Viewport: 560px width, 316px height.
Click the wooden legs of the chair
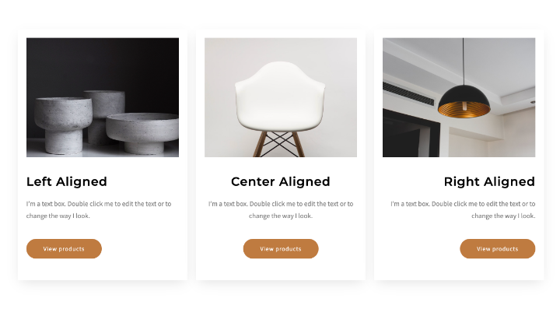278,144
